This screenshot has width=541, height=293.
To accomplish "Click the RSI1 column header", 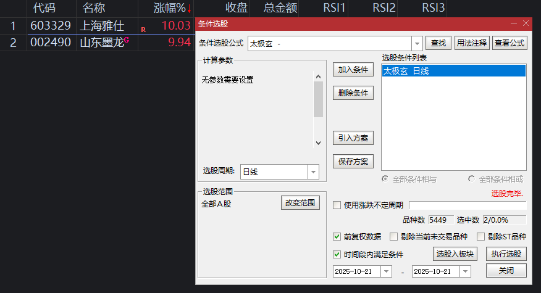I will point(335,8).
